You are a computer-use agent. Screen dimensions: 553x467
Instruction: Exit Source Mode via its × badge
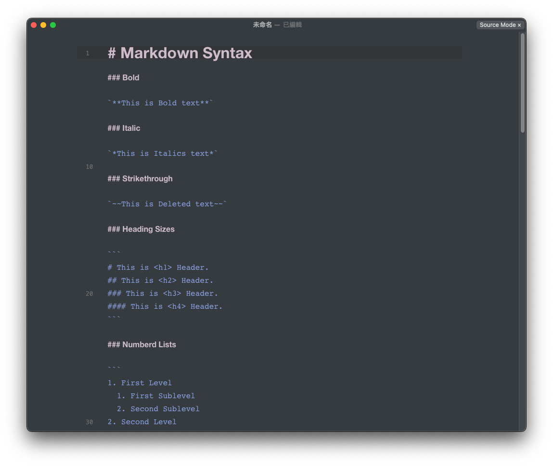click(520, 25)
